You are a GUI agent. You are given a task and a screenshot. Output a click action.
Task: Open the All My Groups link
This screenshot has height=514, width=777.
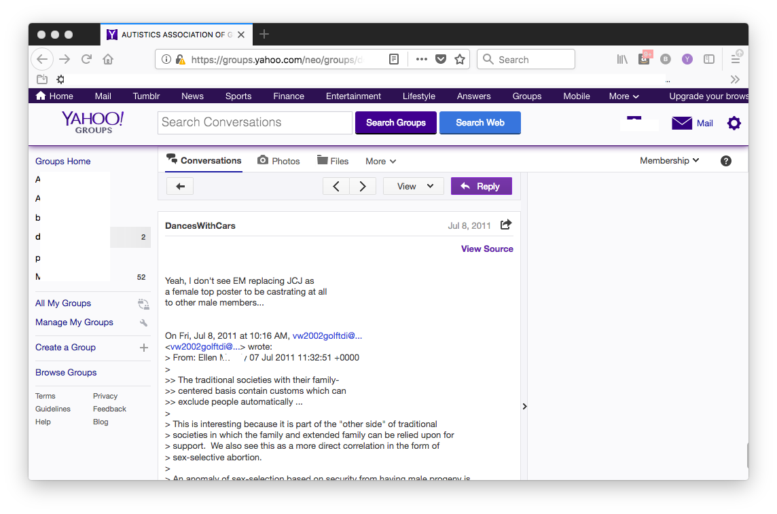[x=63, y=303]
